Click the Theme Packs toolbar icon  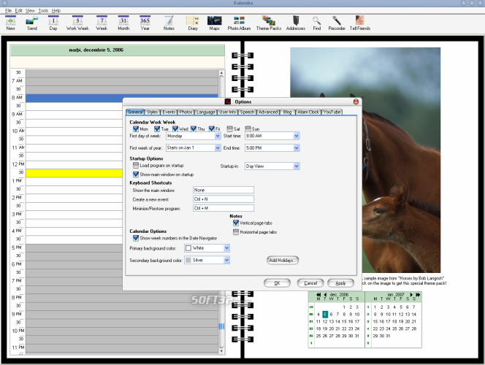coord(267,22)
